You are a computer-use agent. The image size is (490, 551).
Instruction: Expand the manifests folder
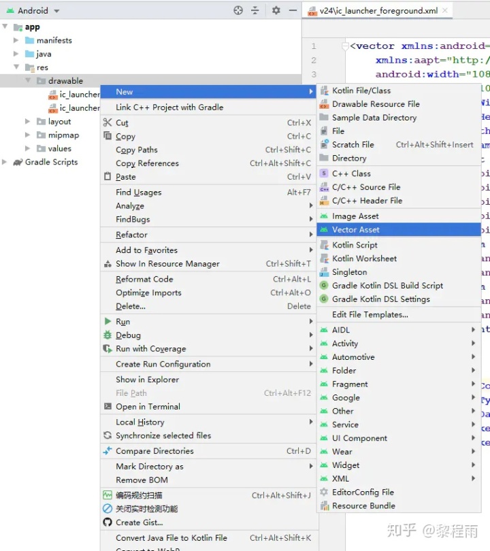pos(16,40)
